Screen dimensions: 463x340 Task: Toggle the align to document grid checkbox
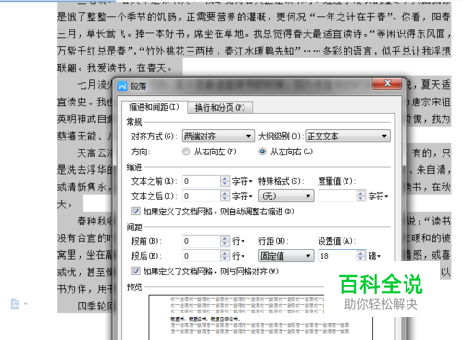136,272
